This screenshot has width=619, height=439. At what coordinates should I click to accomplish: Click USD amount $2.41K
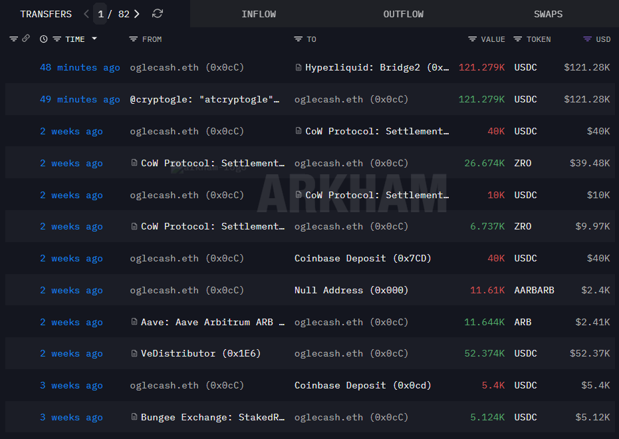[592, 322]
